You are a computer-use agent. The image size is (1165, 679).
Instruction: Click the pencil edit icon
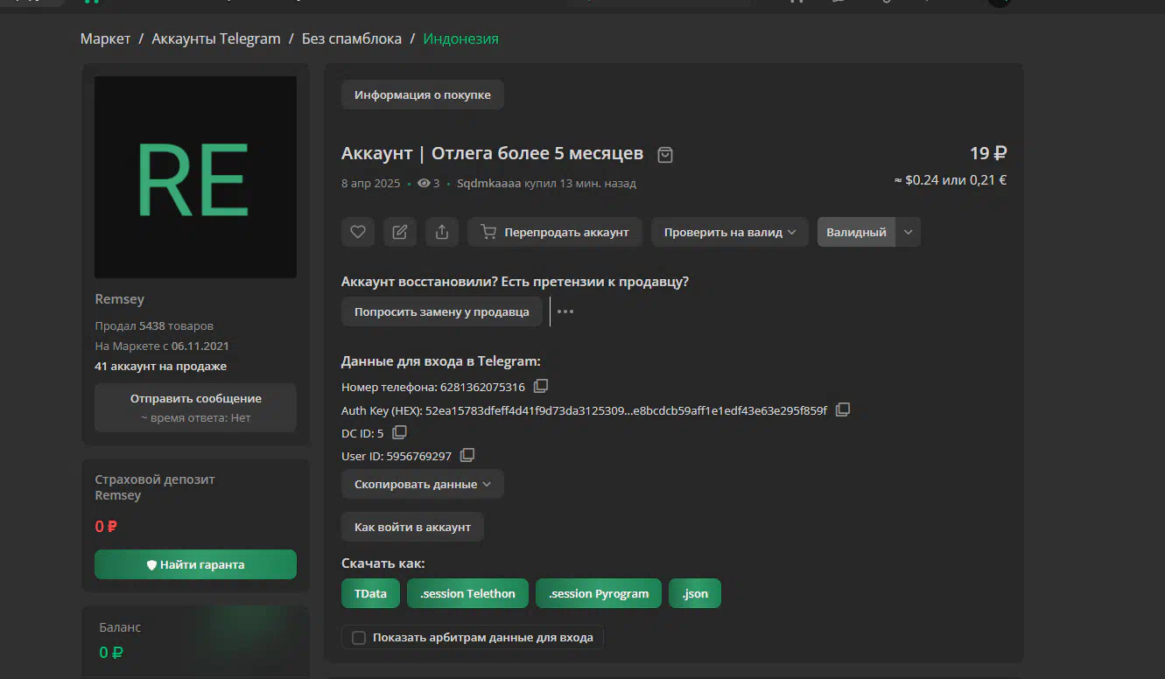[400, 232]
